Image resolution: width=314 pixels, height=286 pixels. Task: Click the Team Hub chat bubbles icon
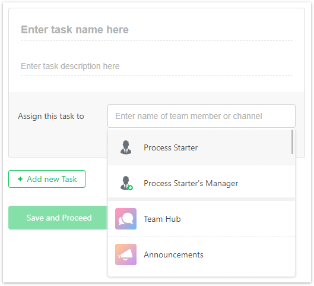point(126,219)
